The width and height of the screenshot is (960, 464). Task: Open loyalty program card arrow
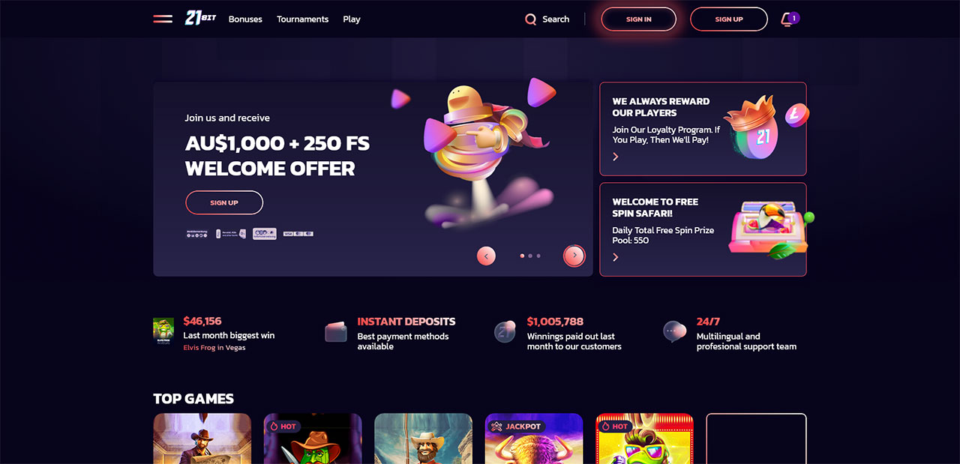tap(616, 157)
